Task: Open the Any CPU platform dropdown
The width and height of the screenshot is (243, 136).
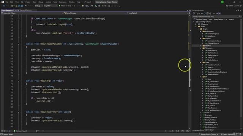Action: point(50,6)
